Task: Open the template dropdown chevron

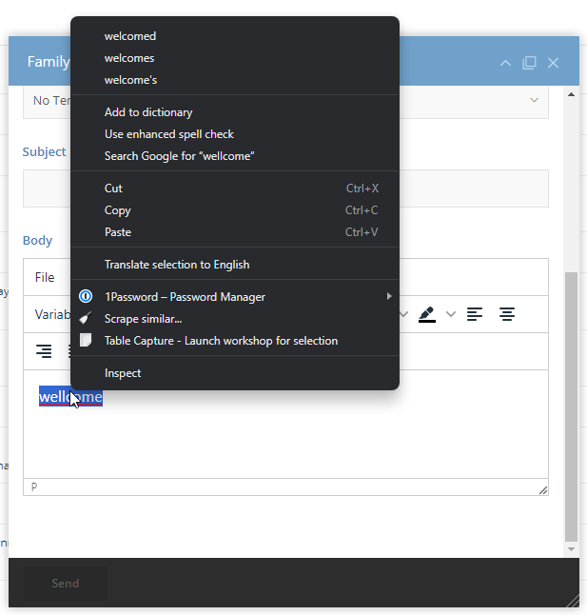Action: click(534, 100)
